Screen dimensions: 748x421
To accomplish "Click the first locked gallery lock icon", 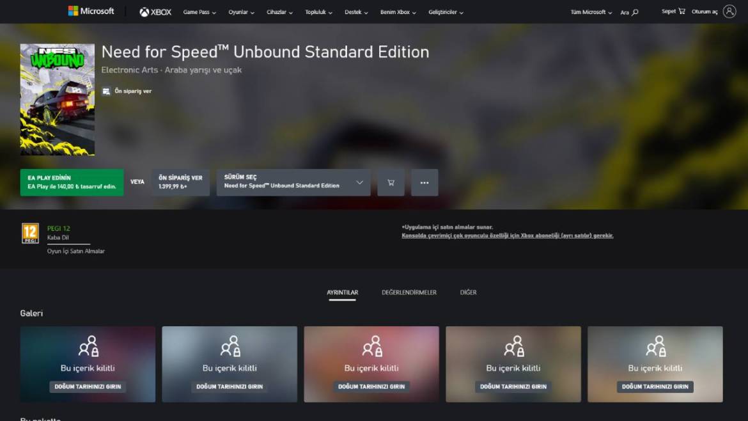I will click(x=89, y=346).
